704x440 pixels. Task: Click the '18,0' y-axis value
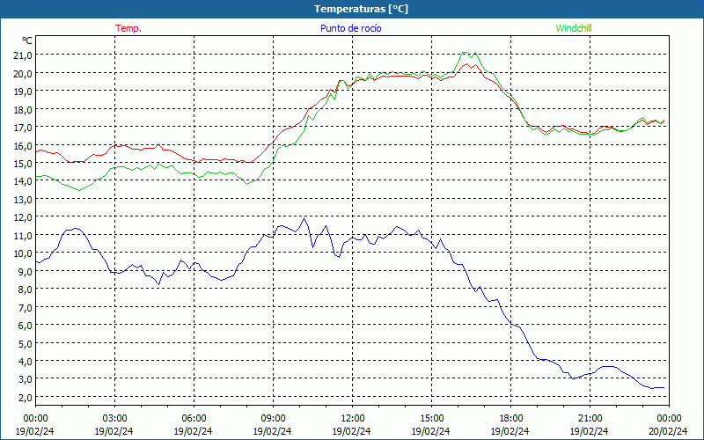(x=23, y=109)
